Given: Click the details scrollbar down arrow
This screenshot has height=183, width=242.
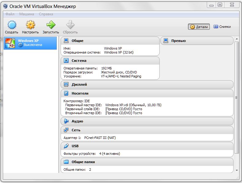Looking at the screenshot, I should (236, 170).
